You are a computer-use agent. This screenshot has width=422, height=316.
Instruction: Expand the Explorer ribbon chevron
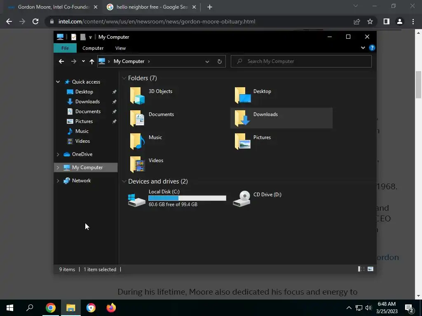pos(363,48)
